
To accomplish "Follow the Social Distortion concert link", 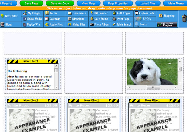I will [x=37, y=77].
